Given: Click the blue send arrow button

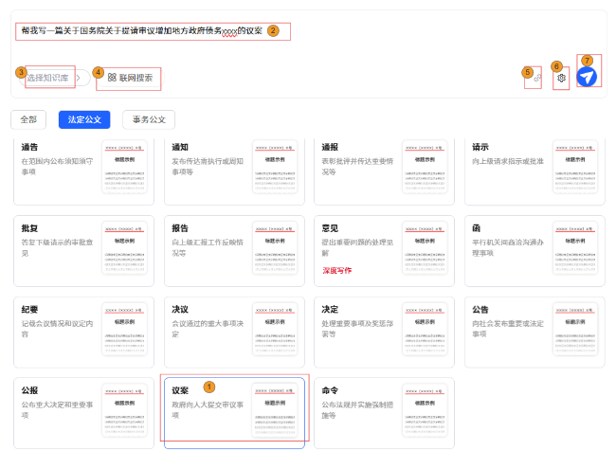Looking at the screenshot, I should point(586,78).
